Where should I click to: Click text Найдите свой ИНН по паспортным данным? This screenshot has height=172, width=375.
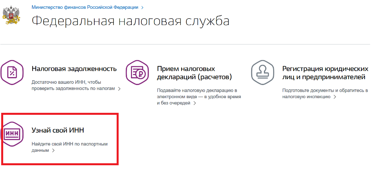point(70,147)
